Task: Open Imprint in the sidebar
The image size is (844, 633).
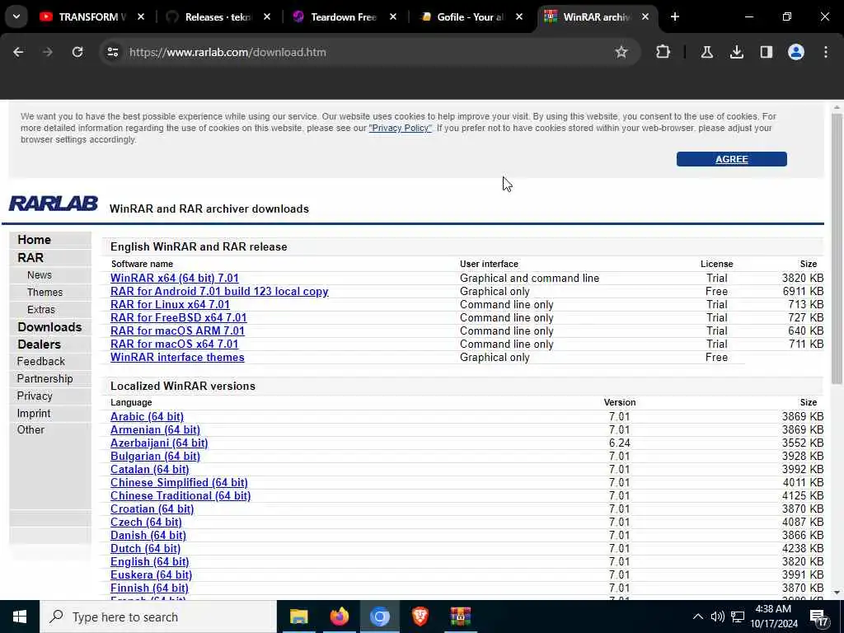Action: point(33,414)
